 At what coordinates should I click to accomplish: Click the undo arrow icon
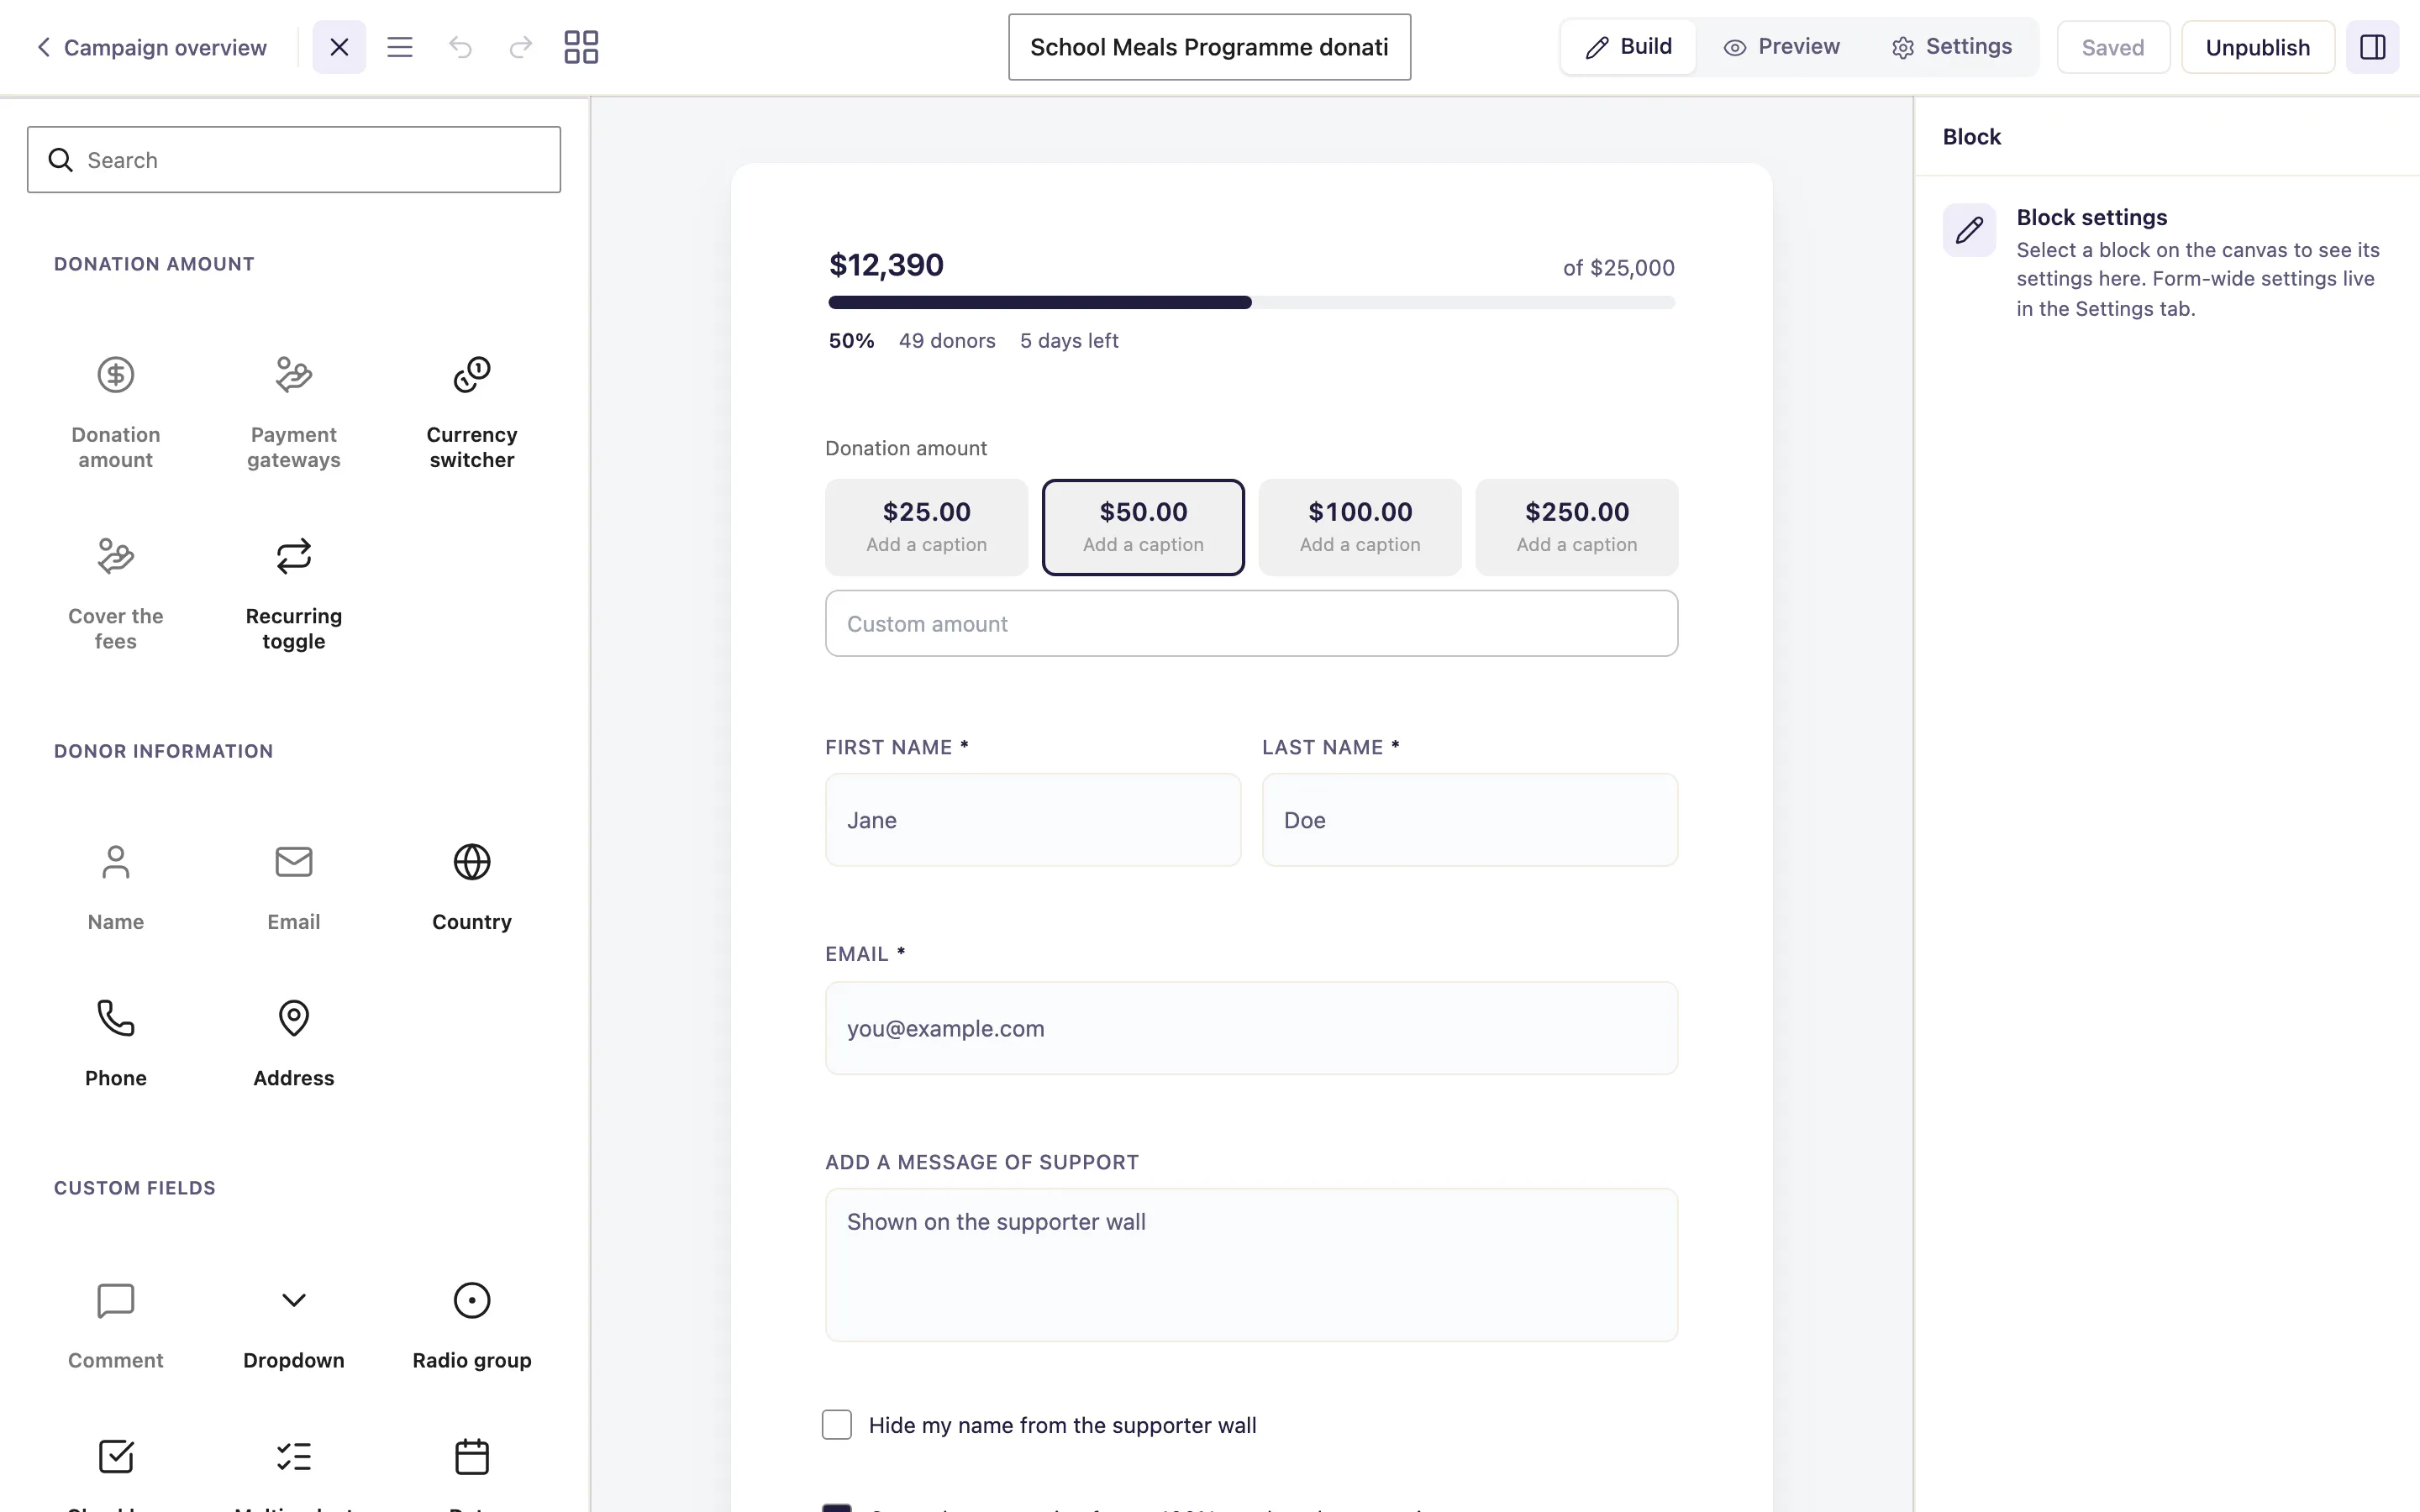tap(460, 47)
